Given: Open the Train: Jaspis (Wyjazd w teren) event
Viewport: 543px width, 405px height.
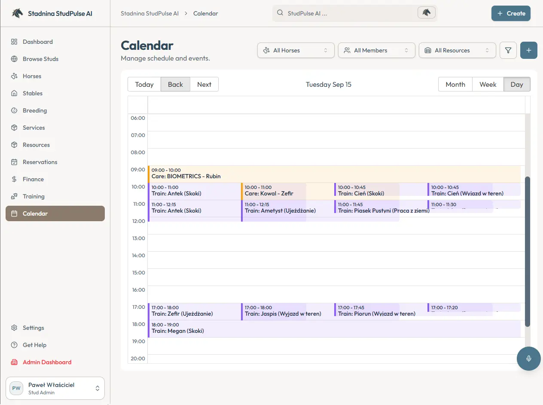Looking at the screenshot, I should [287, 311].
